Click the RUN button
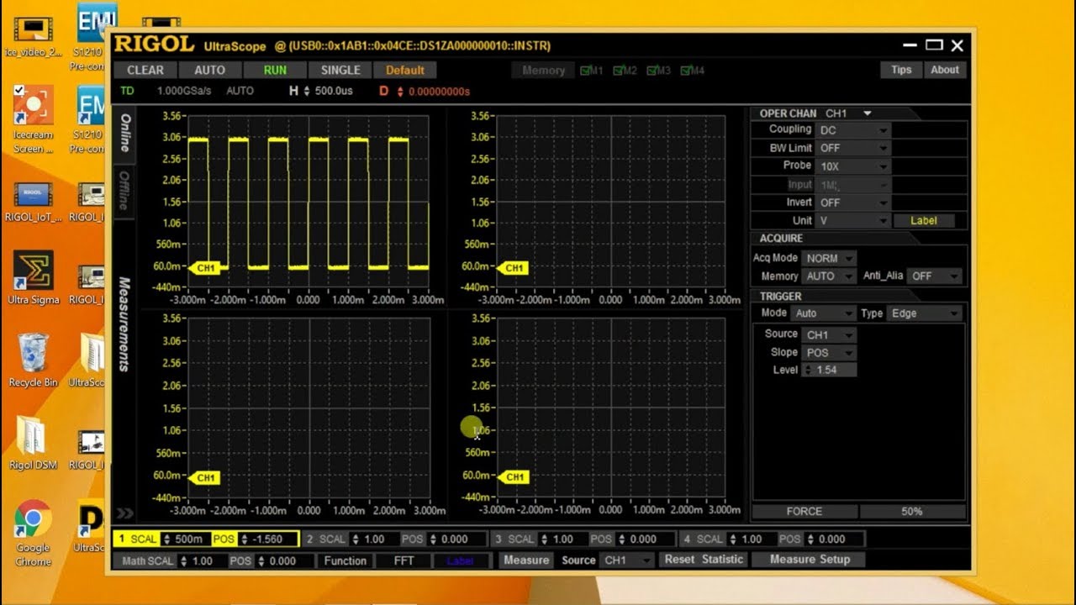 pyautogui.click(x=275, y=71)
